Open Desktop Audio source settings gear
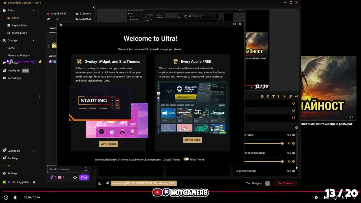 [x=294, y=144]
